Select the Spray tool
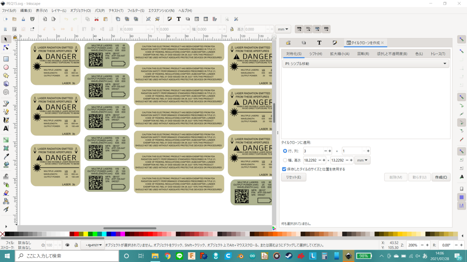The width and height of the screenshot is (467, 262). point(6,185)
